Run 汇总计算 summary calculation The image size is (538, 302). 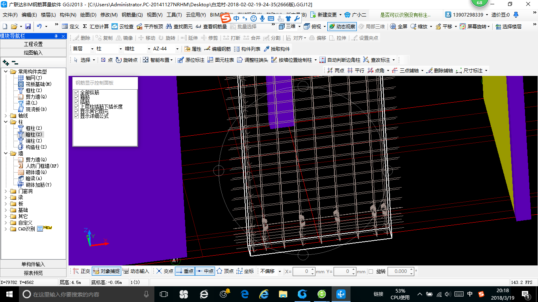pyautogui.click(x=95, y=26)
